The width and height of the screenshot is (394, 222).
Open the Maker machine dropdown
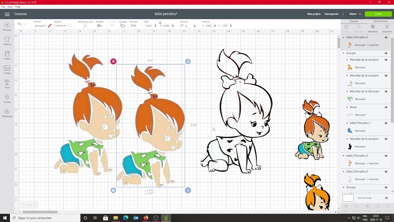355,14
